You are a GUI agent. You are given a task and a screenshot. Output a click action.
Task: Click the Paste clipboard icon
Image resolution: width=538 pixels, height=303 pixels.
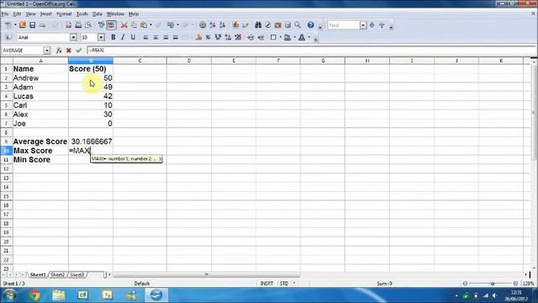tap(144, 25)
